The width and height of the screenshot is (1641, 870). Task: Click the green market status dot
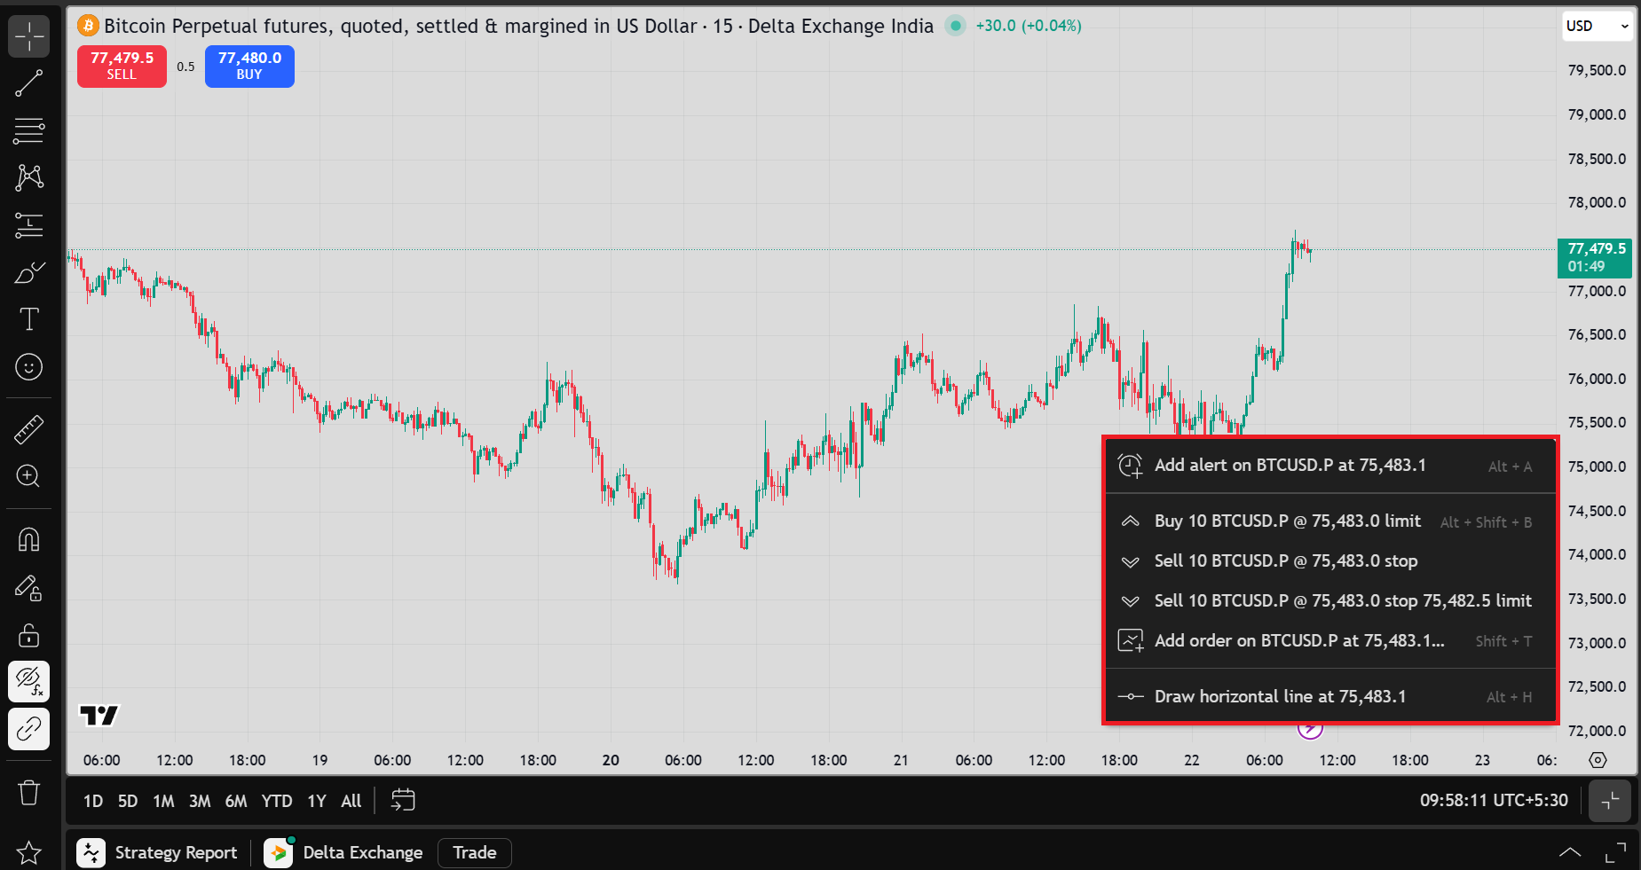click(955, 26)
